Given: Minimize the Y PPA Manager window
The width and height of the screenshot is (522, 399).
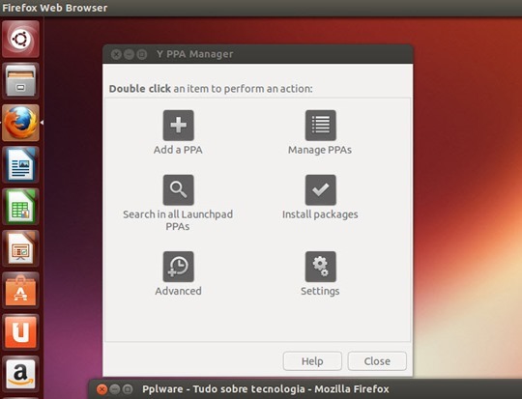Looking at the screenshot, I should tap(129, 54).
